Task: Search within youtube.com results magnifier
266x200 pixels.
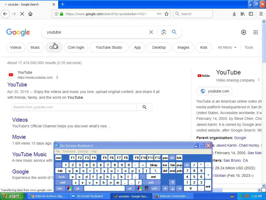Action: [x=144, y=107]
